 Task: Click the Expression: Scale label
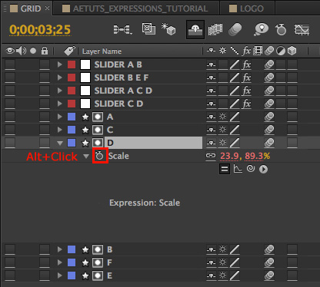(145, 203)
